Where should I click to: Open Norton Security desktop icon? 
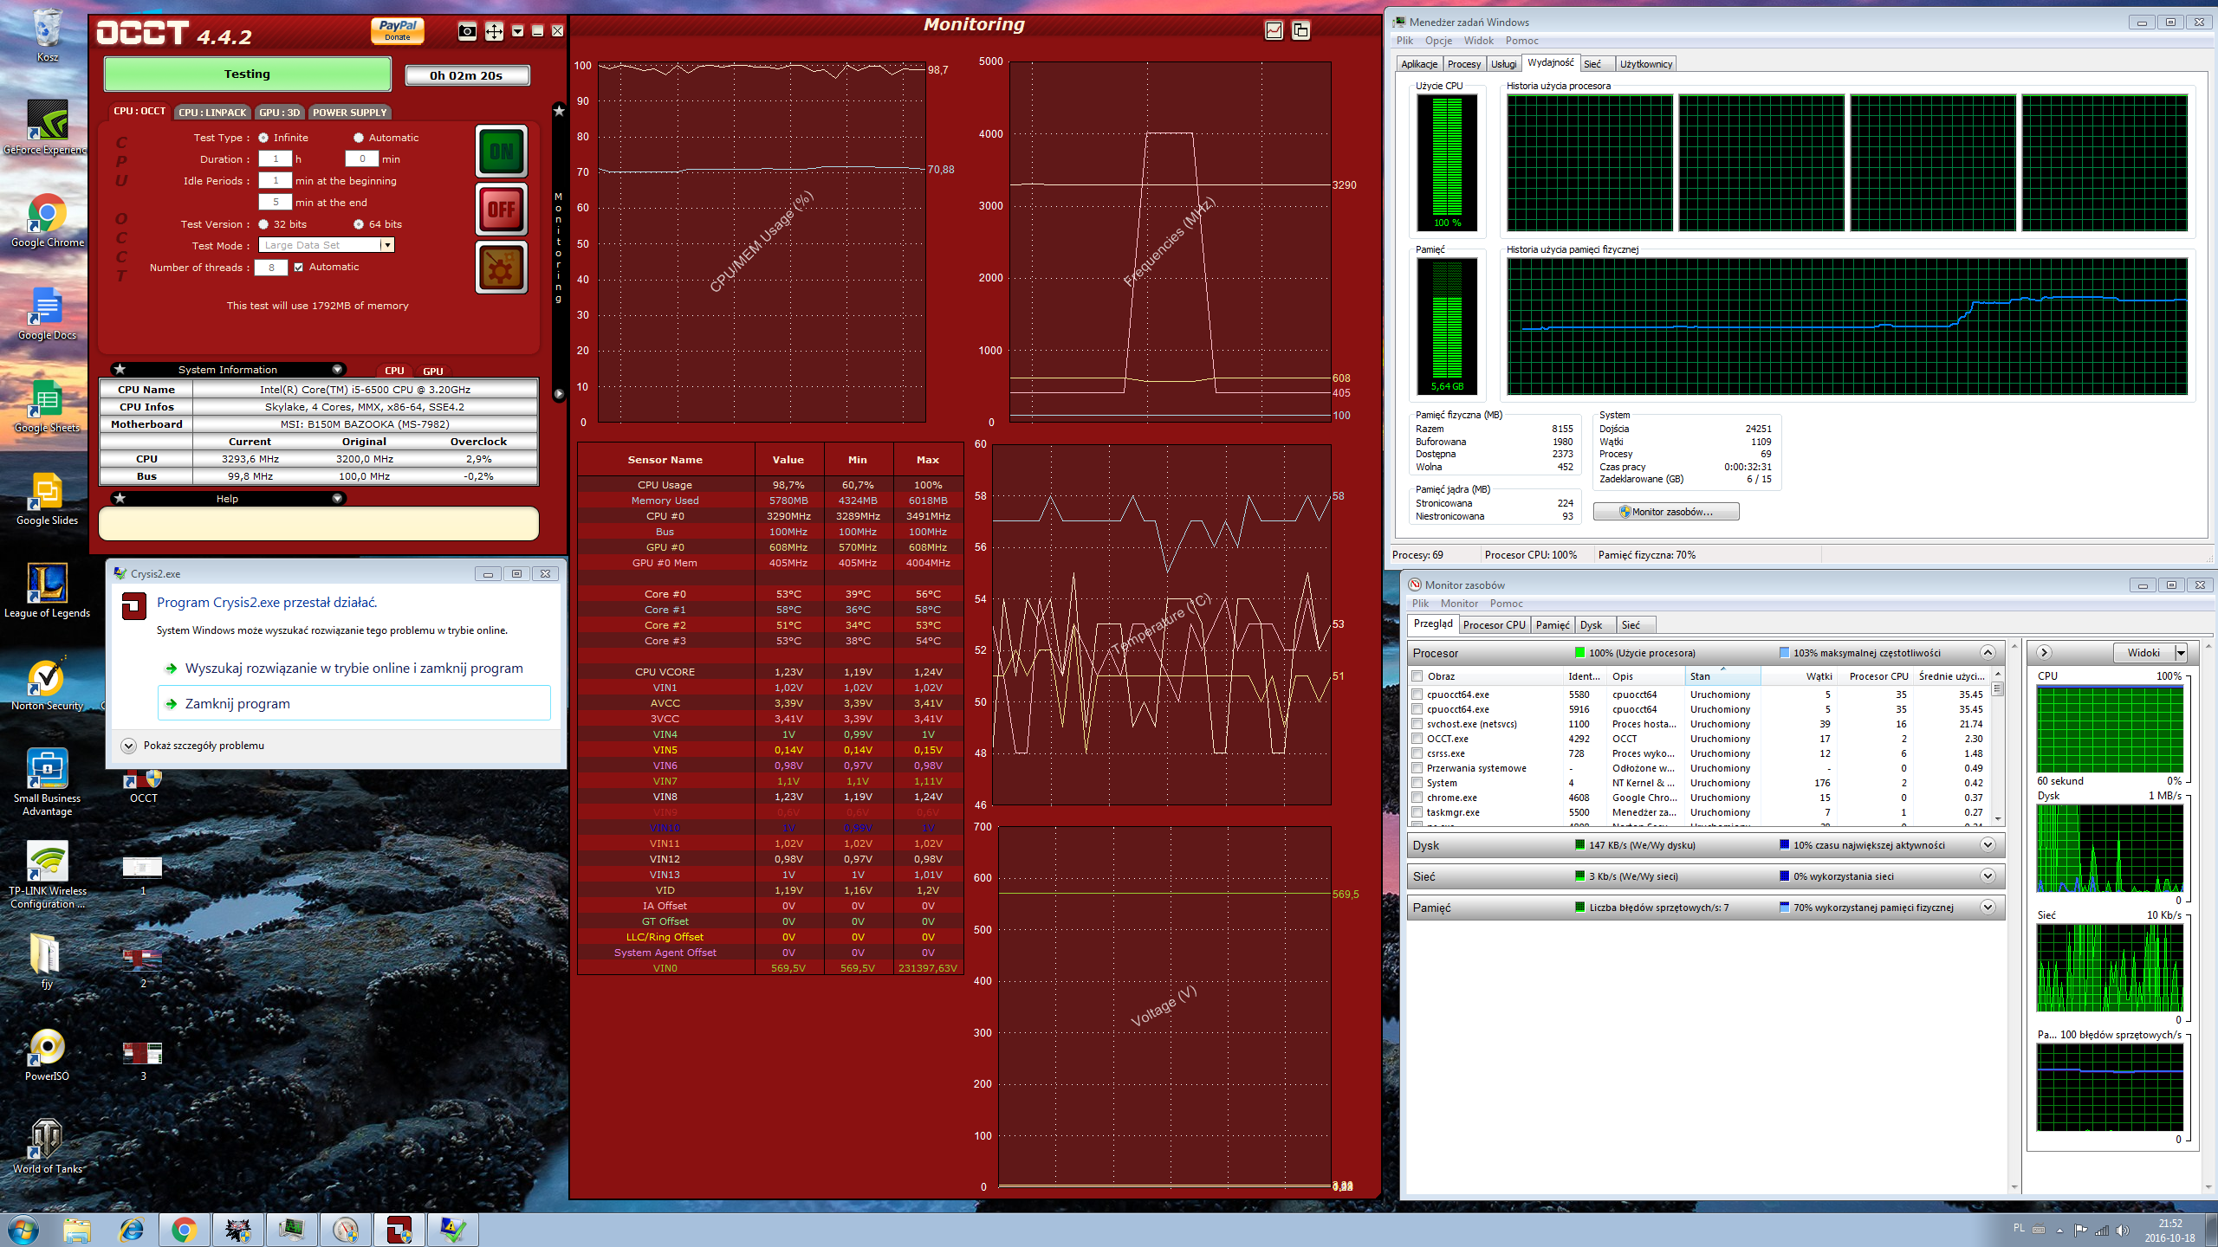[x=48, y=683]
